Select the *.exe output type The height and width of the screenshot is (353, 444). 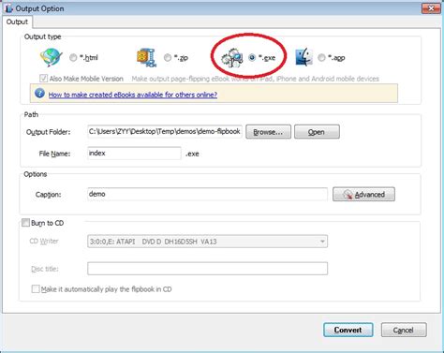(x=252, y=57)
